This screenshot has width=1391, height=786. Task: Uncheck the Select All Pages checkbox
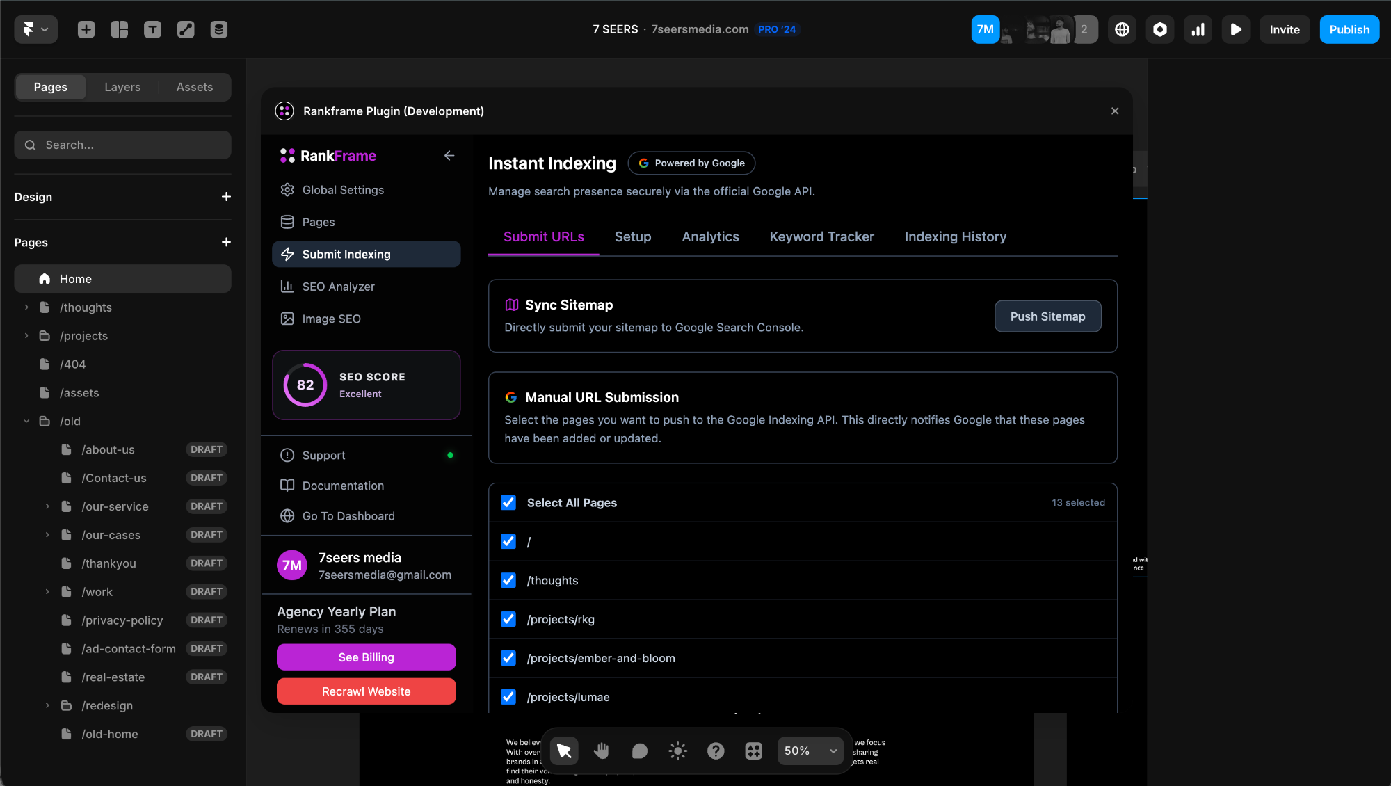508,503
